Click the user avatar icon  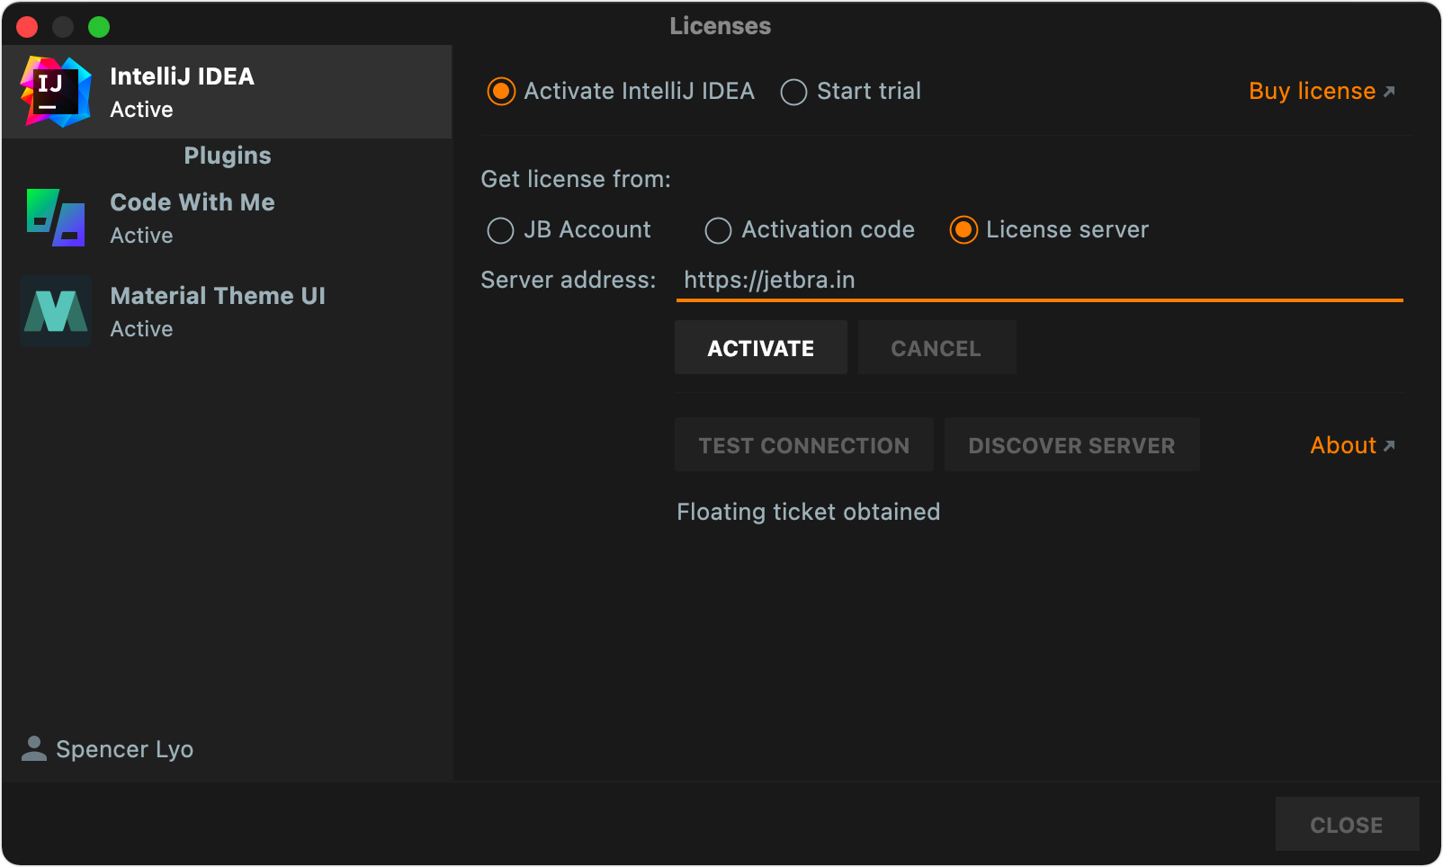coord(34,748)
